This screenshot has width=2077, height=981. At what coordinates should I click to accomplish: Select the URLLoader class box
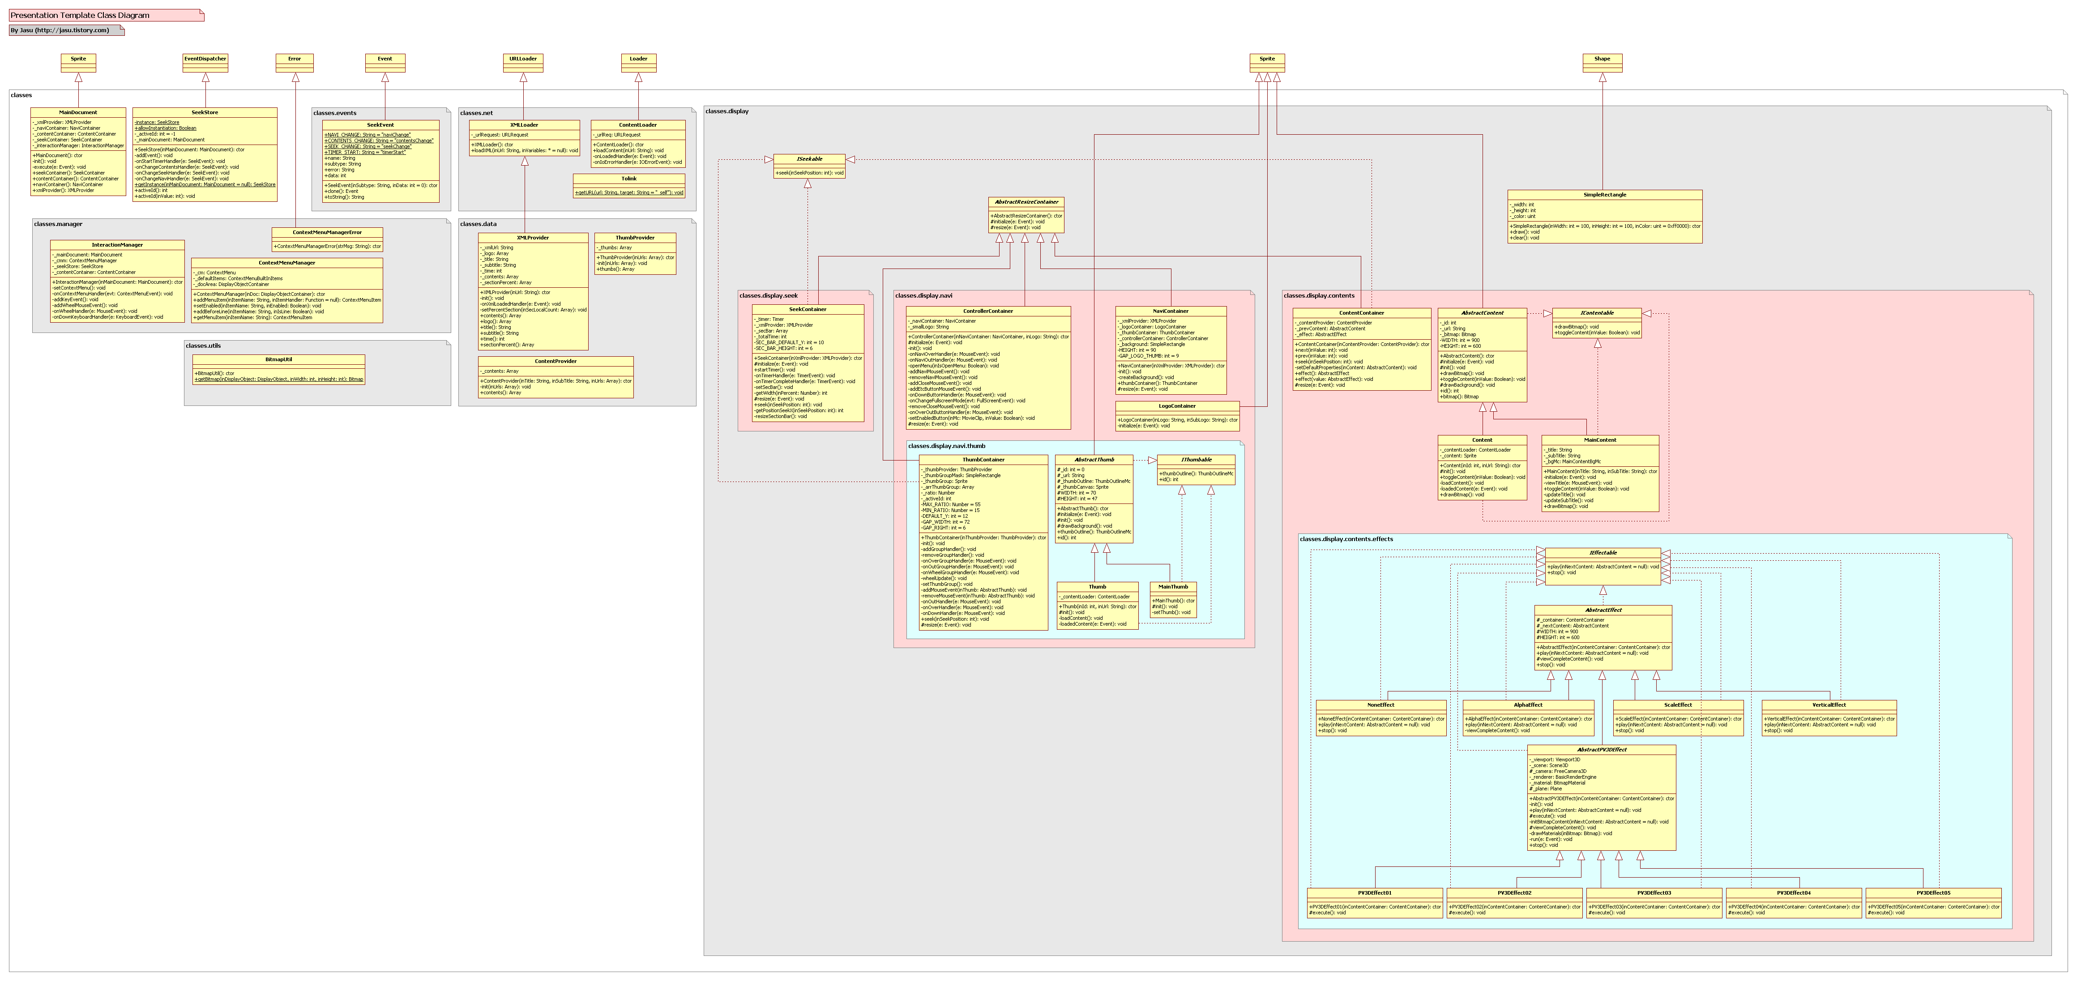click(523, 63)
